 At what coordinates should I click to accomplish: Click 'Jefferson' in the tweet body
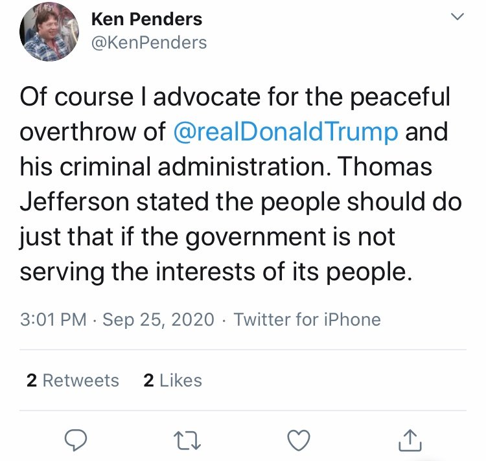pos(75,202)
